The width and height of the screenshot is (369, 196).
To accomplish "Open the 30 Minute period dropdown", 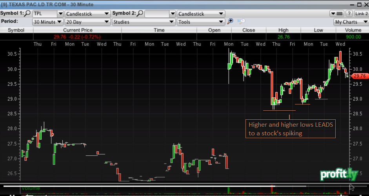I will click(48, 22).
